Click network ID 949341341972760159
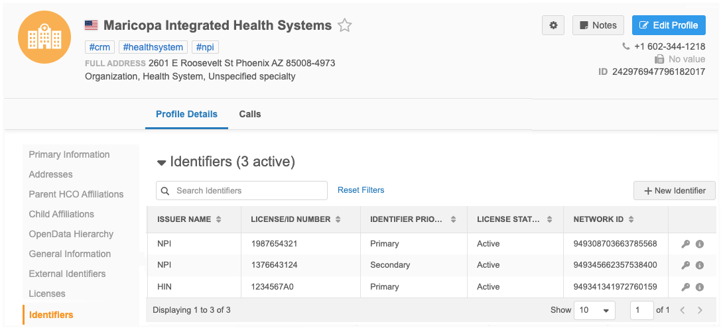This screenshot has width=721, height=328. (x=616, y=287)
